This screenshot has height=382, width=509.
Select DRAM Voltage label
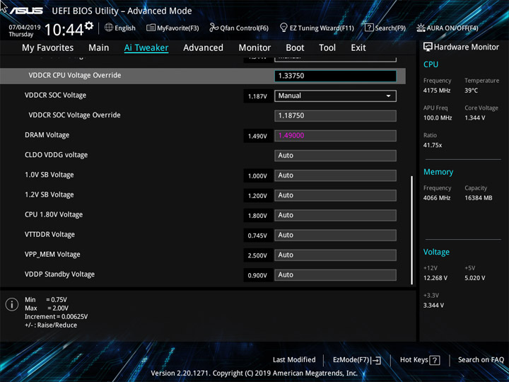coord(47,135)
